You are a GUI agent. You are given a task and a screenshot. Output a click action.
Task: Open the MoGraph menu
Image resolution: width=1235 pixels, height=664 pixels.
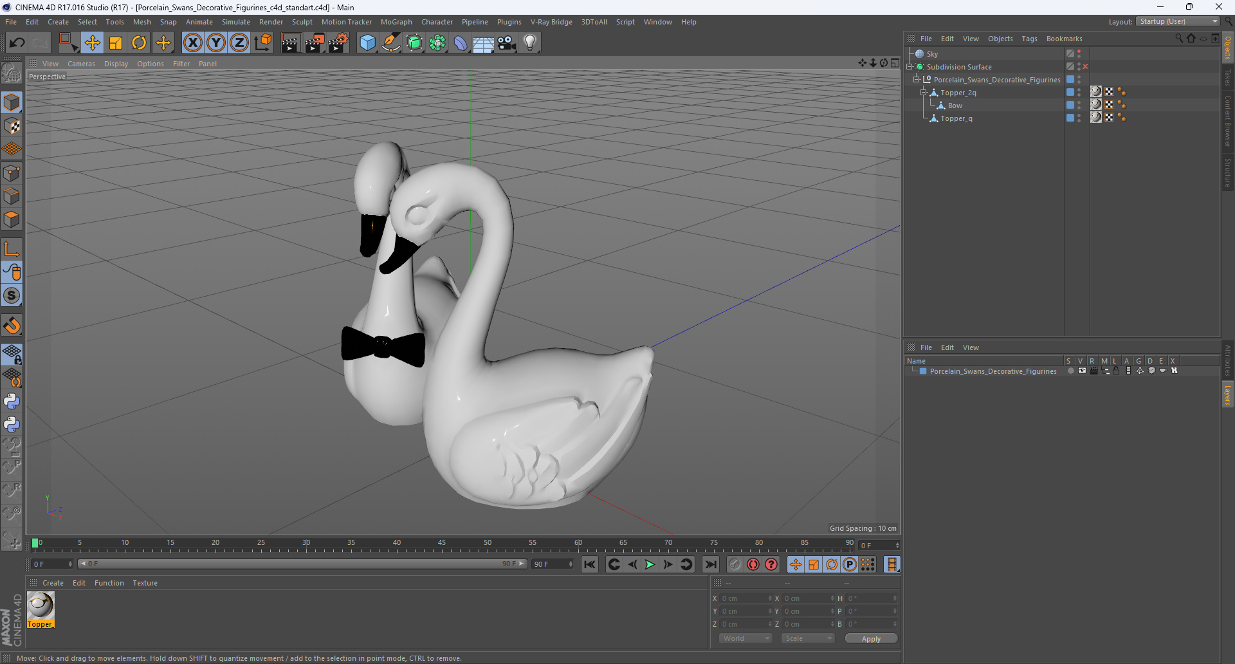coord(396,22)
